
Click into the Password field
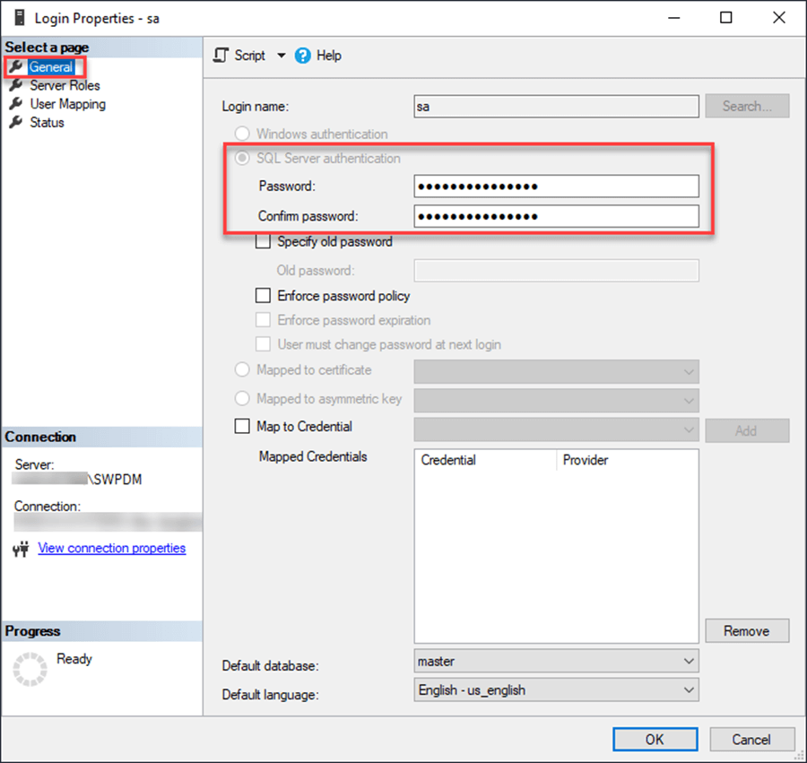point(556,186)
